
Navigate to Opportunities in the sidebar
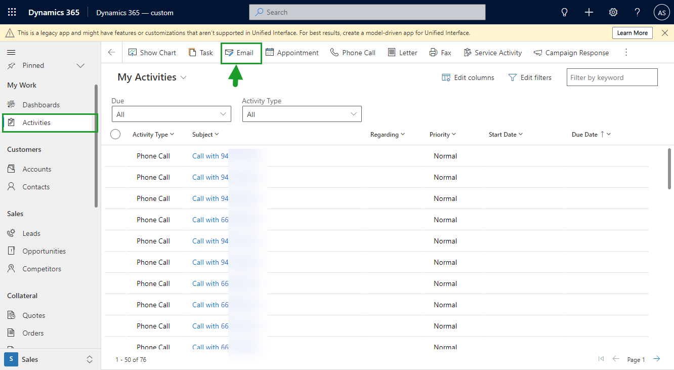point(45,251)
